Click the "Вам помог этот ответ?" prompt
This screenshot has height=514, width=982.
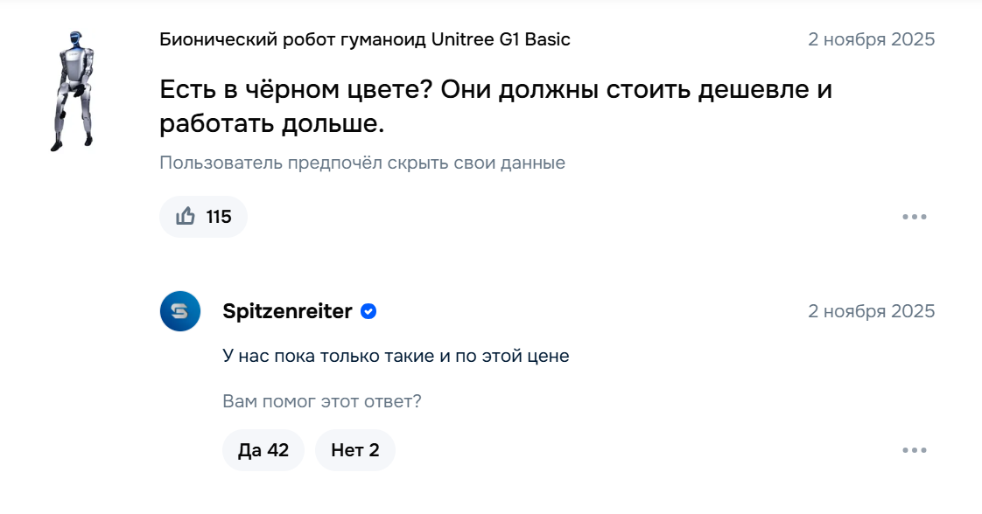(x=322, y=402)
